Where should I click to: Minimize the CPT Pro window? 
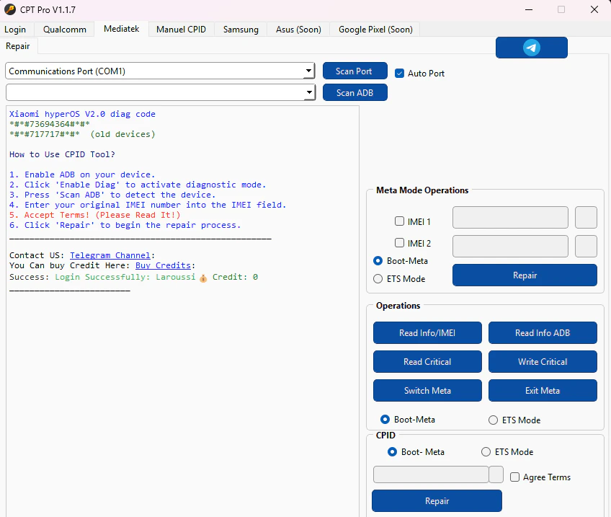(529, 9)
